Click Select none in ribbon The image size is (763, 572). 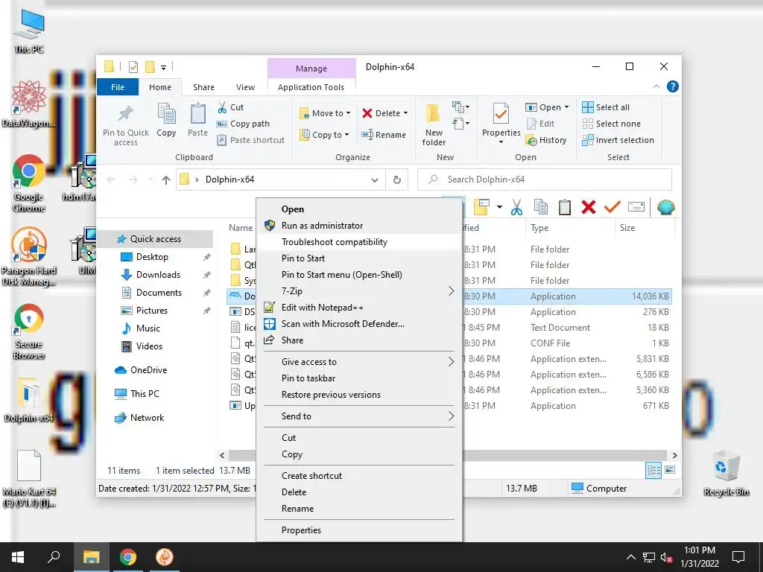611,124
